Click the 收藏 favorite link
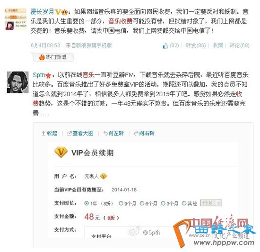 click(217, 45)
